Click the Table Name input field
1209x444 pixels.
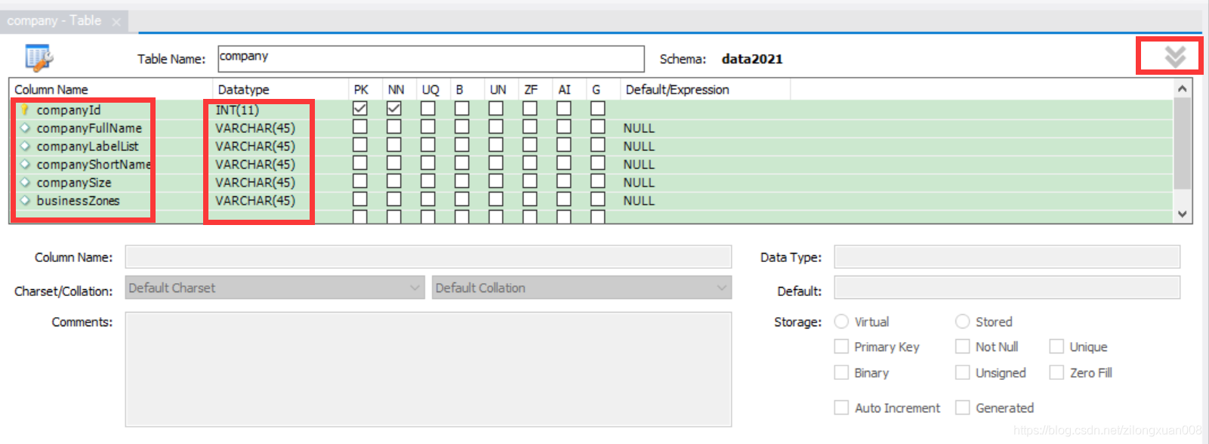(x=430, y=59)
